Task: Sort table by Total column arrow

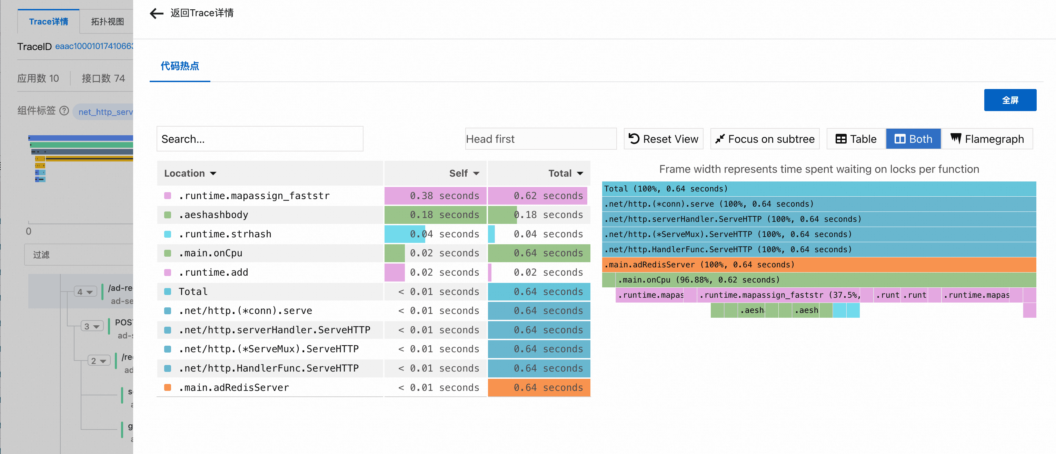Action: coord(580,174)
